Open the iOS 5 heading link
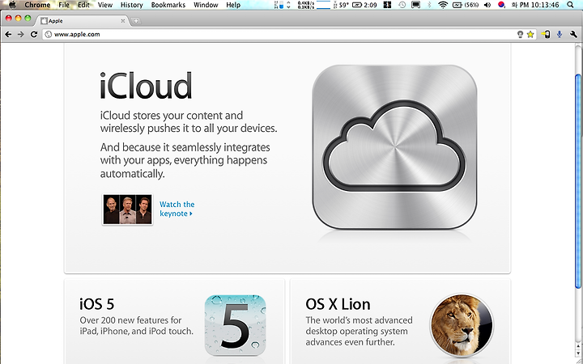The width and height of the screenshot is (583, 364). [x=96, y=304]
